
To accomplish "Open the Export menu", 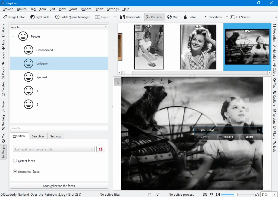I will click(x=99, y=9).
